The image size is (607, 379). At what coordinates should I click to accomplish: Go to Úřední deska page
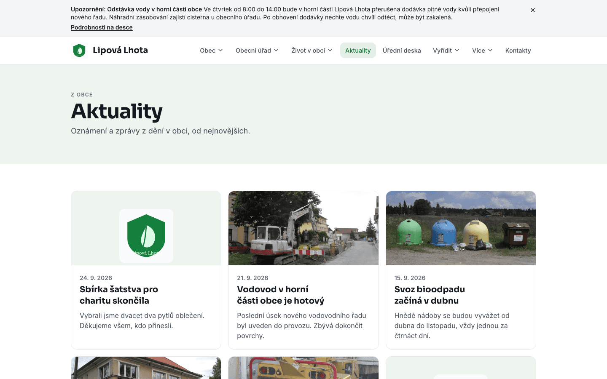(x=402, y=51)
